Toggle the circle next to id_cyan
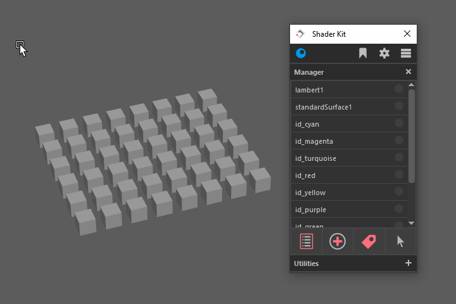Viewport: 456px width, 304px height. (x=399, y=123)
